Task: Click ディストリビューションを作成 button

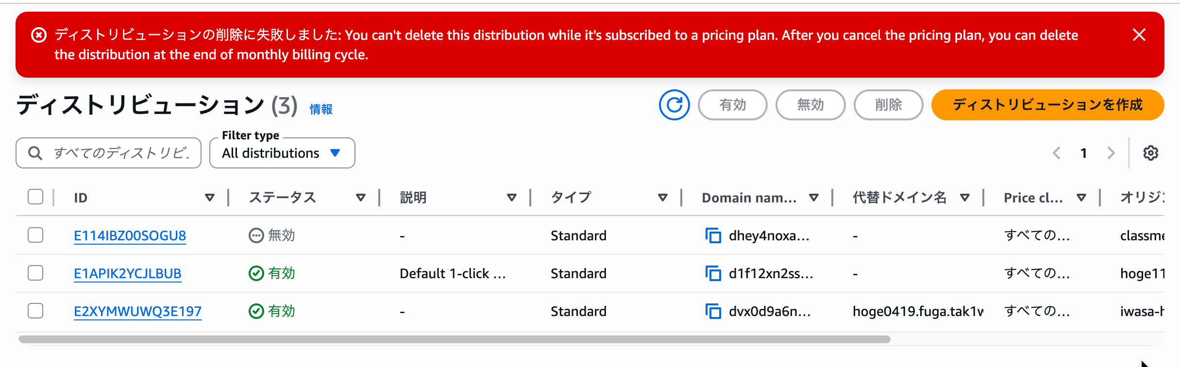Action: click(1047, 105)
